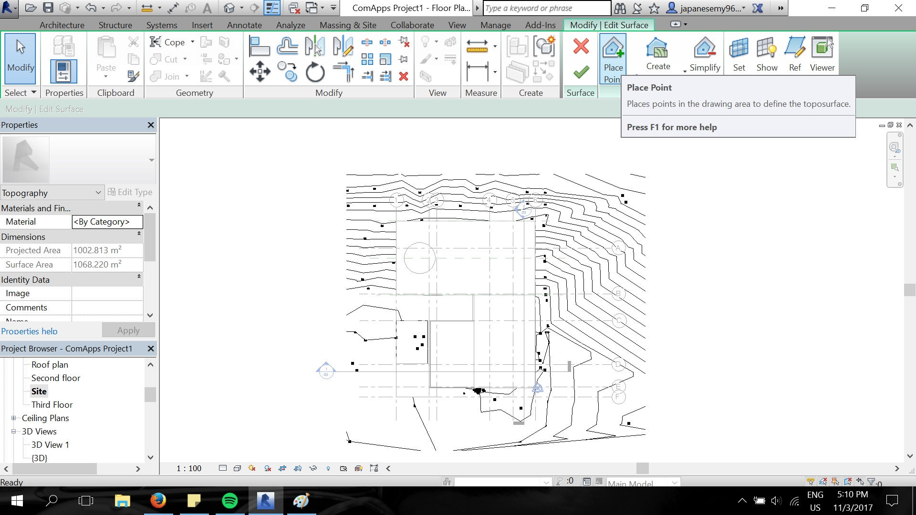Click Simplify Surface tool

coord(705,55)
